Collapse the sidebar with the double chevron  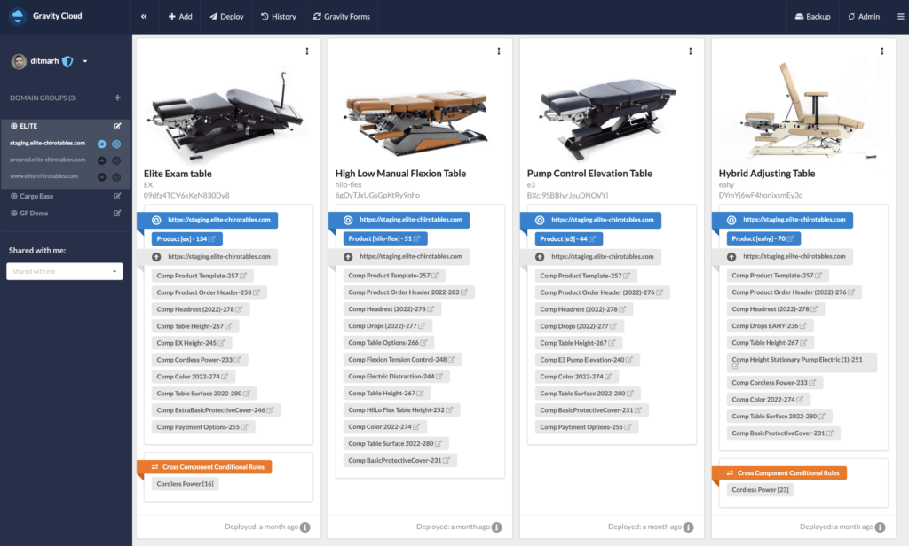[144, 17]
